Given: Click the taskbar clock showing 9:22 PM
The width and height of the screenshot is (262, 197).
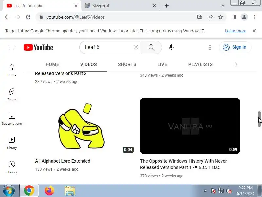Looking at the screenshot, I should [x=245, y=191].
